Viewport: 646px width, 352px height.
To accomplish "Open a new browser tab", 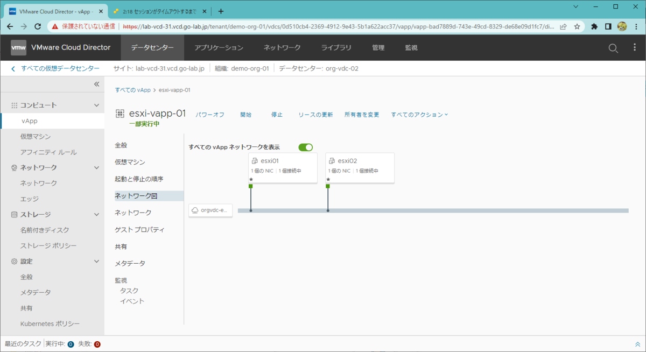I will pyautogui.click(x=221, y=11).
